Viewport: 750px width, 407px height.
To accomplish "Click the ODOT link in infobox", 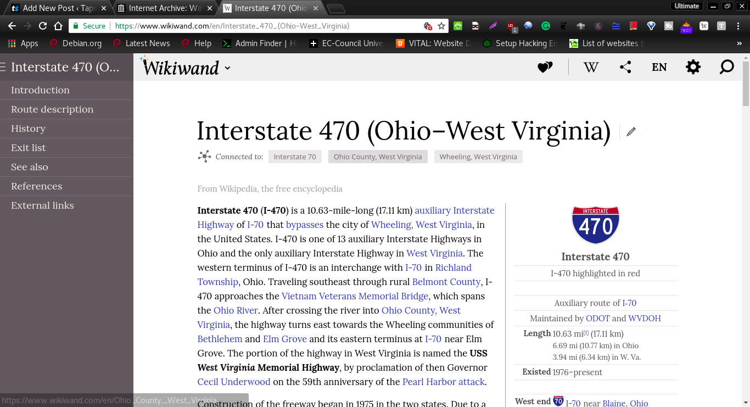I will click(x=598, y=318).
